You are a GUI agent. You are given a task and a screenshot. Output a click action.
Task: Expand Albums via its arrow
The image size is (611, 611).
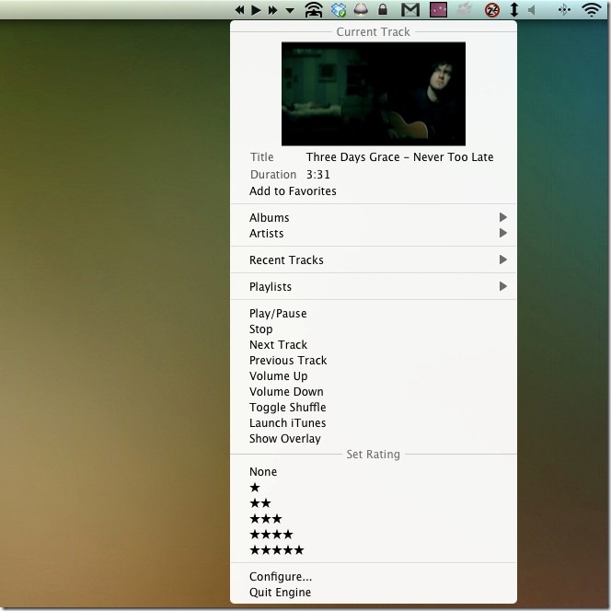click(x=503, y=217)
